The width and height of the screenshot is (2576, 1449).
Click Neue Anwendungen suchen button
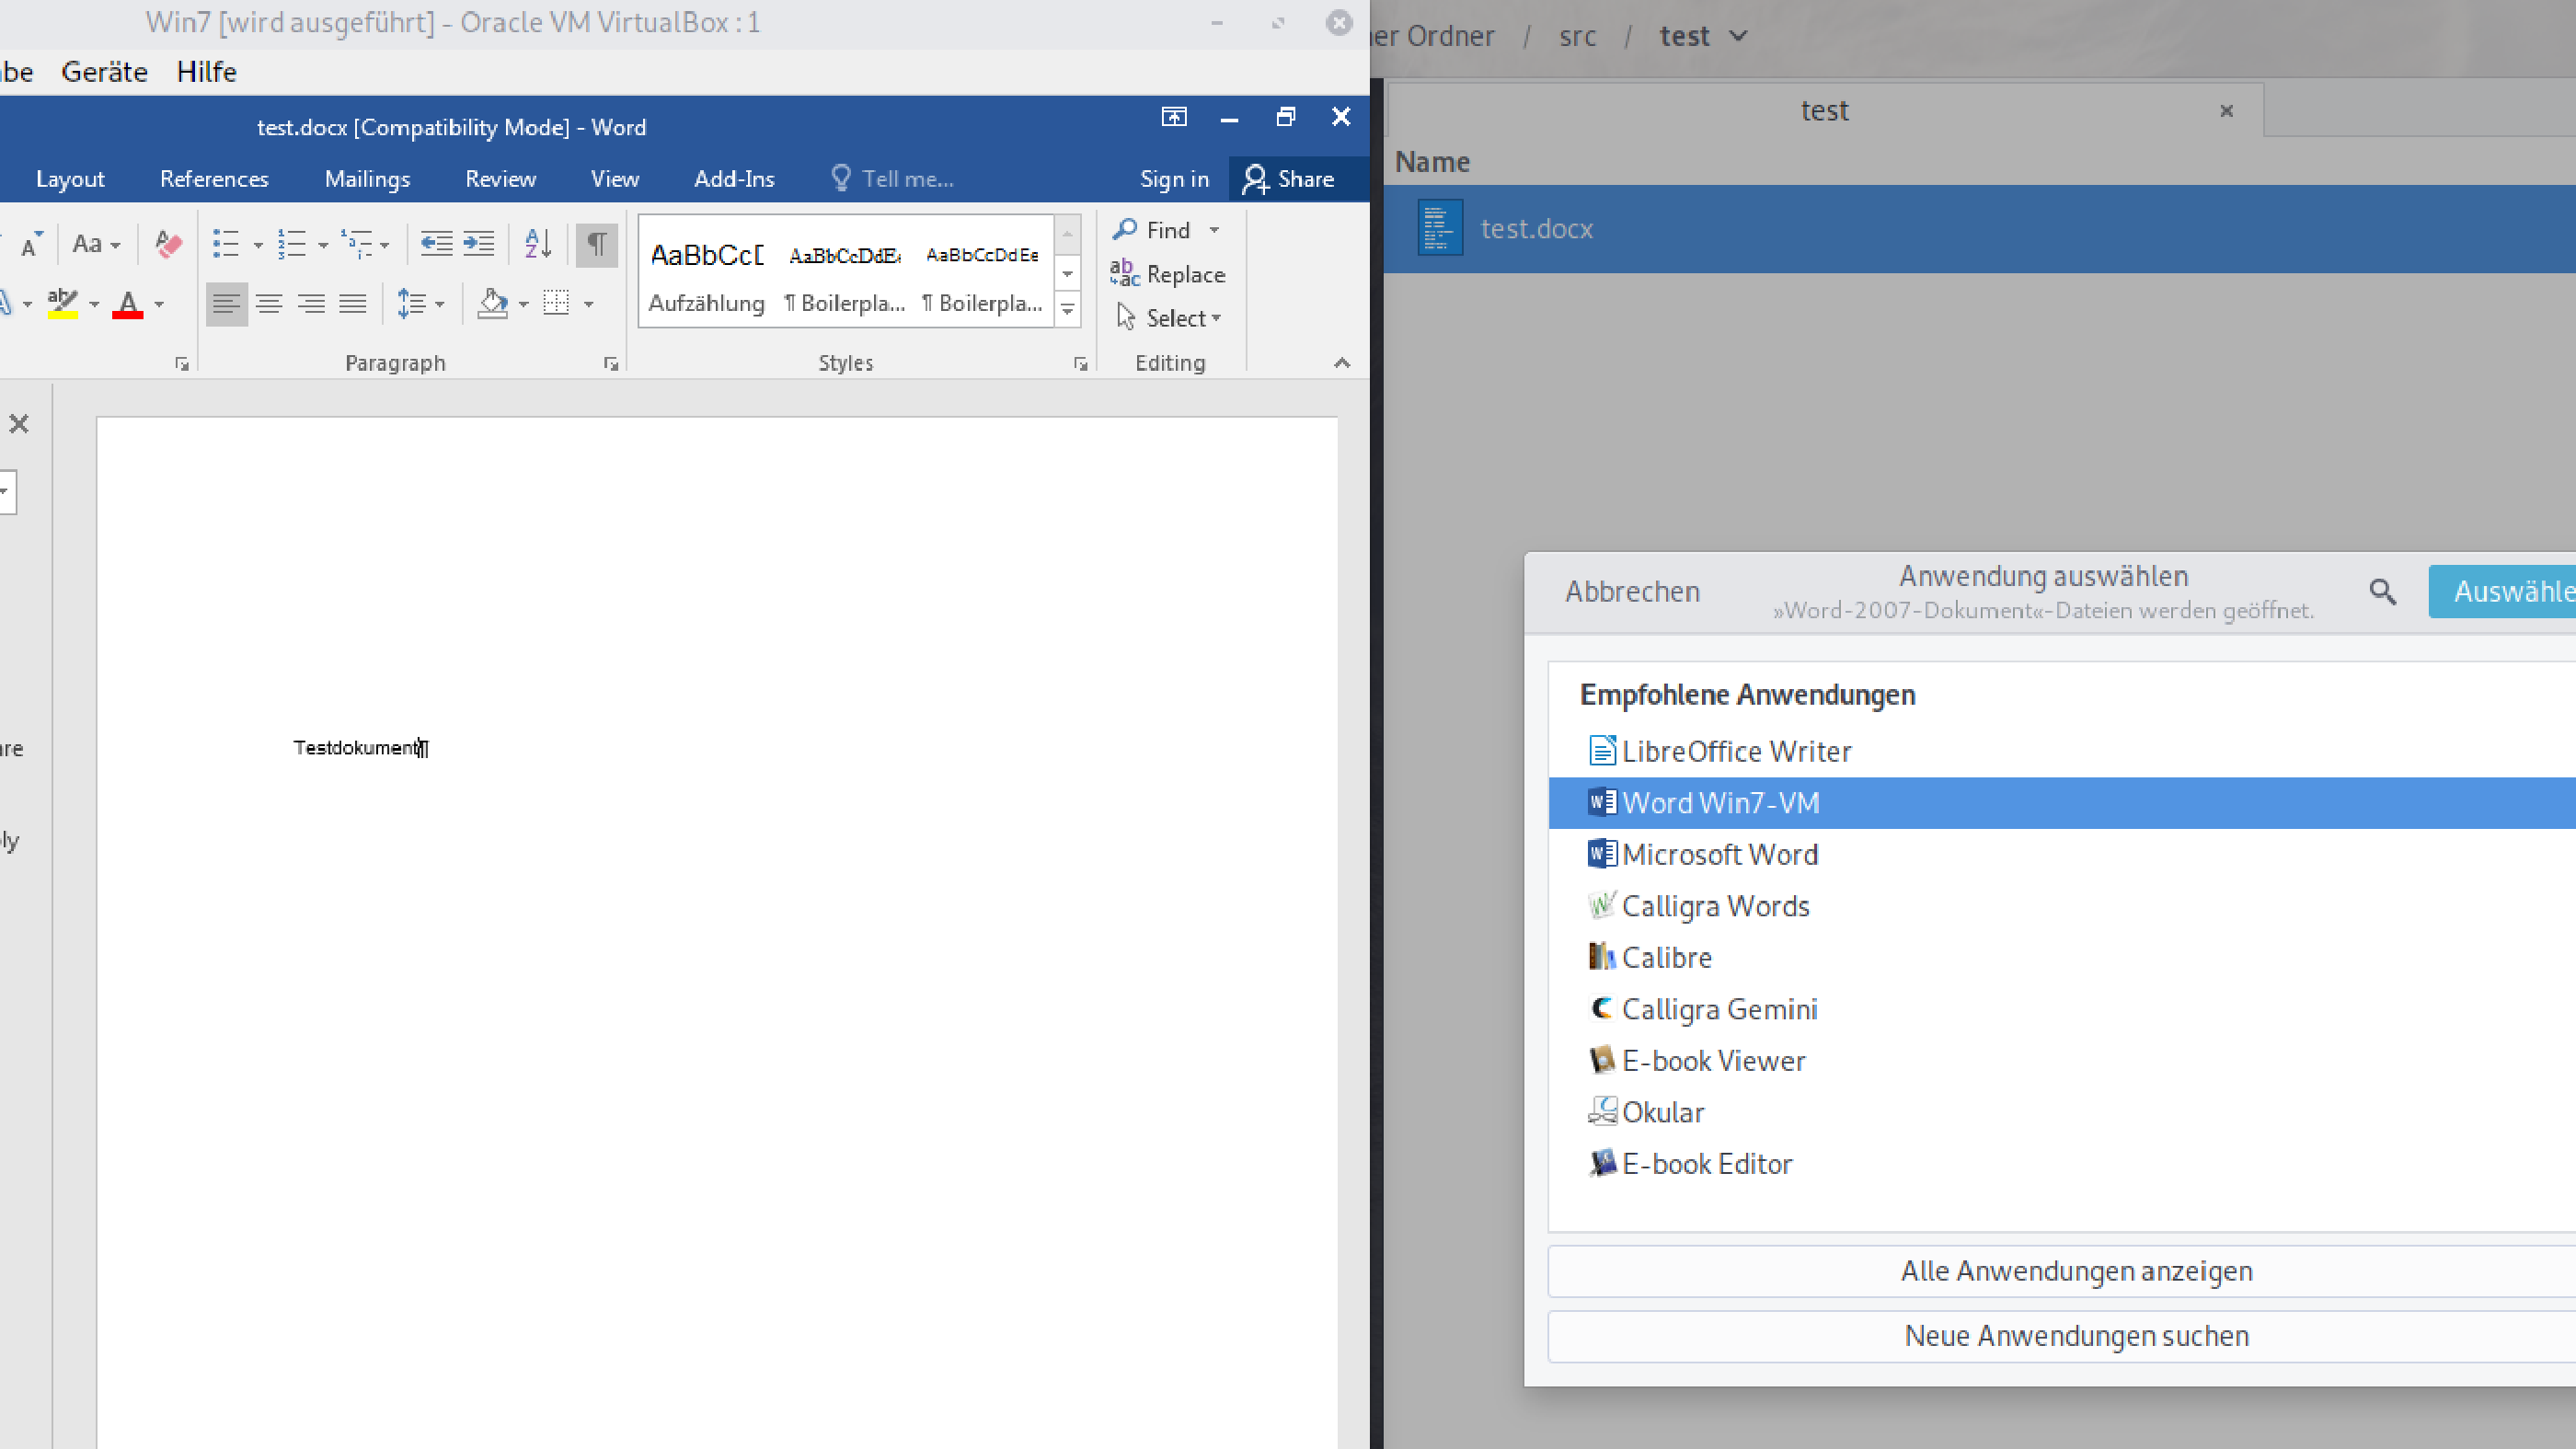click(x=2062, y=1336)
